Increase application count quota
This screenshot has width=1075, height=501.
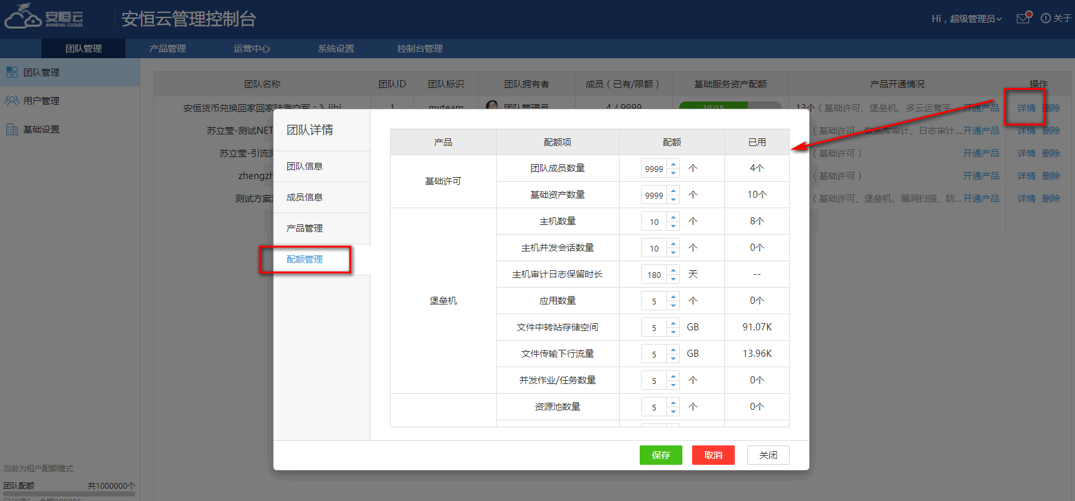point(673,297)
